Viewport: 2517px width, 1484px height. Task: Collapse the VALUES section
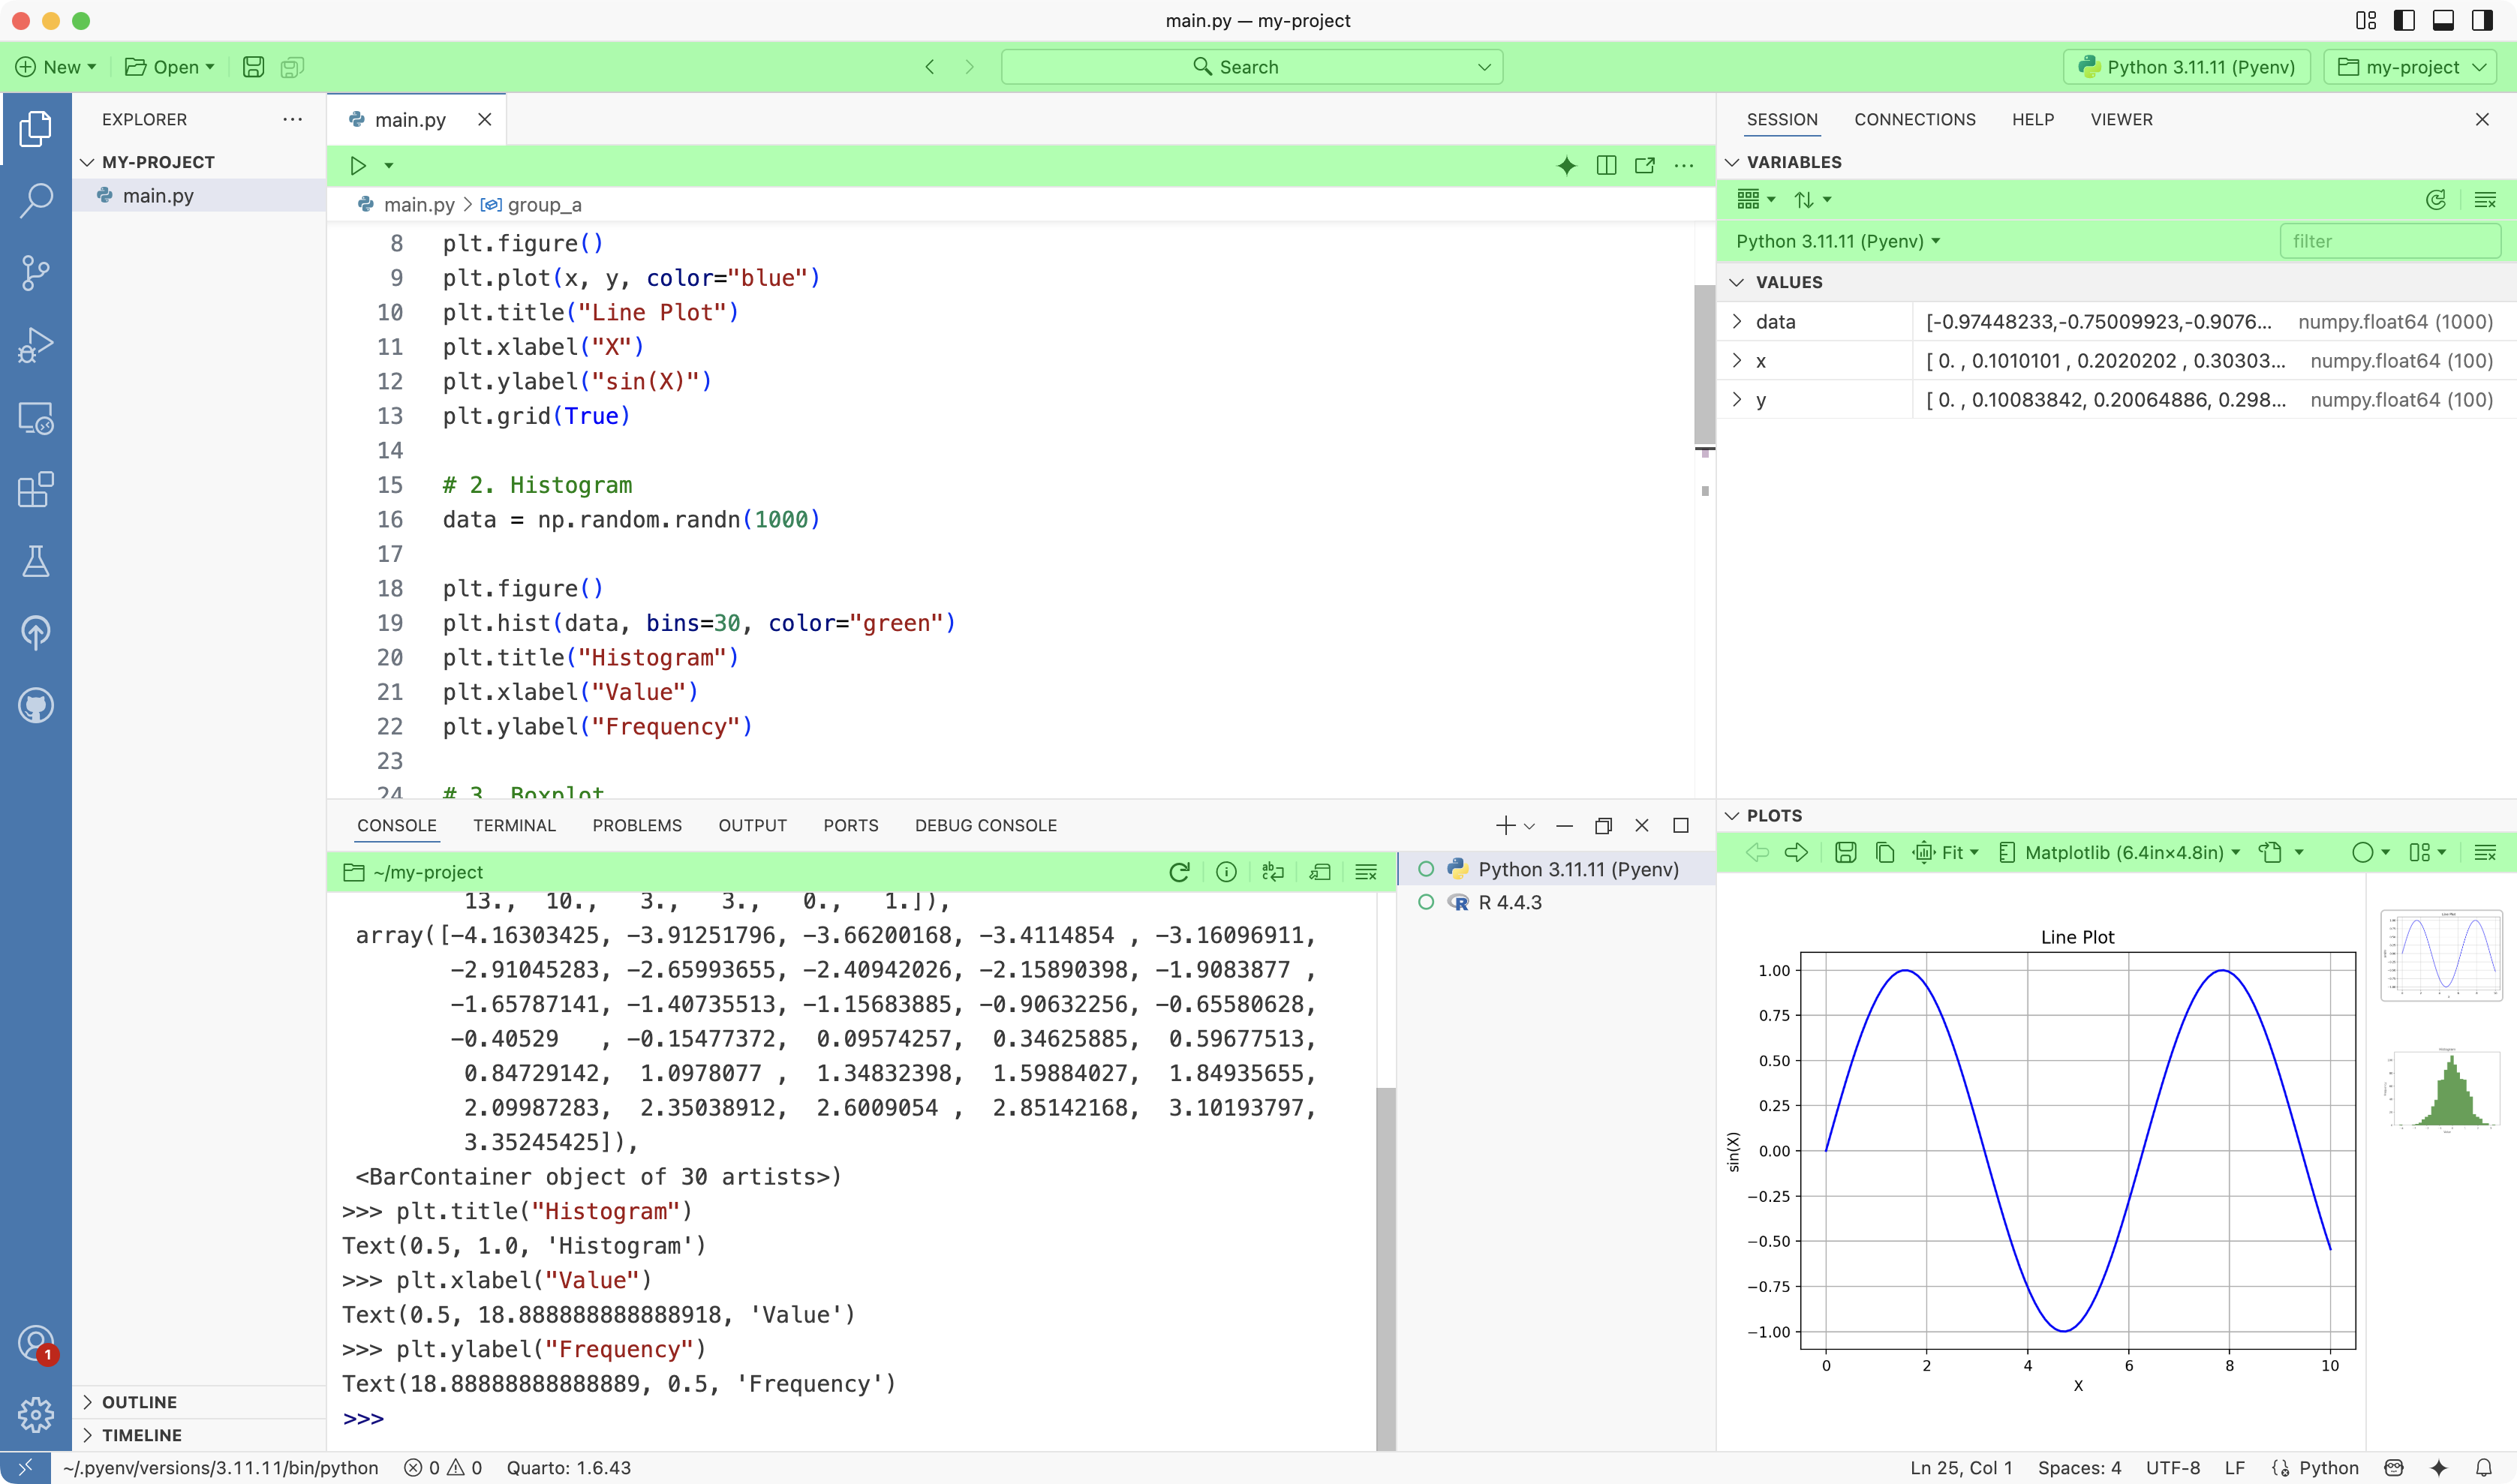click(x=1737, y=281)
